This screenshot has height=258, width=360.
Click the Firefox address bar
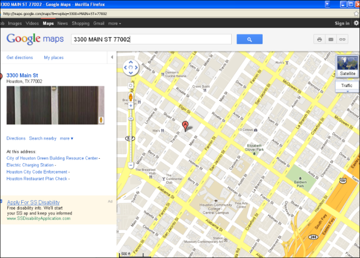point(177,14)
